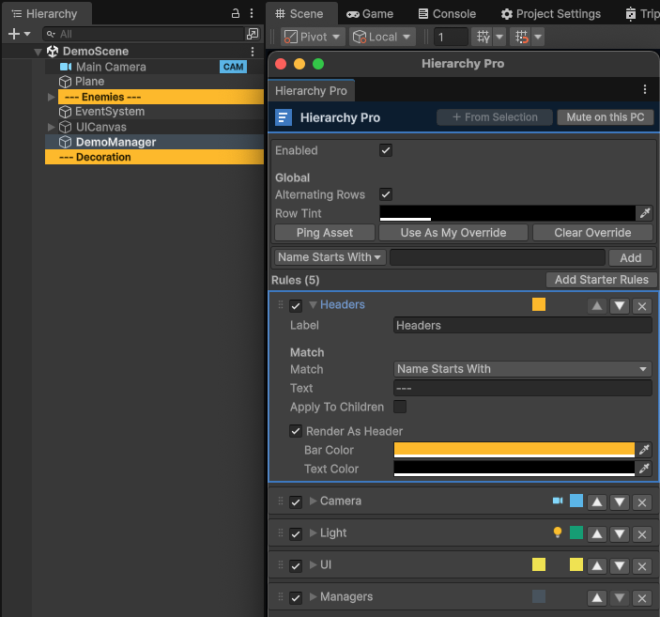The height and width of the screenshot is (617, 660).
Task: Click the plus icon to create object
Action: (14, 34)
